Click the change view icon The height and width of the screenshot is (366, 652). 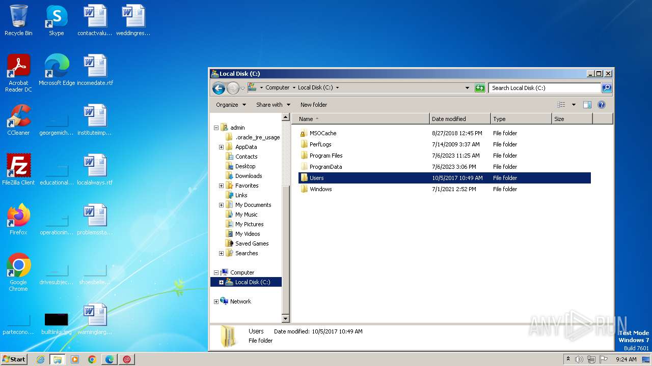click(x=561, y=105)
